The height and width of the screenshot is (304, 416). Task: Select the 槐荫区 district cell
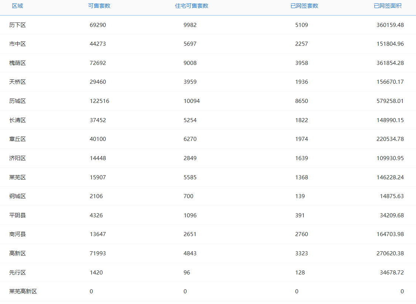pyautogui.click(x=17, y=63)
